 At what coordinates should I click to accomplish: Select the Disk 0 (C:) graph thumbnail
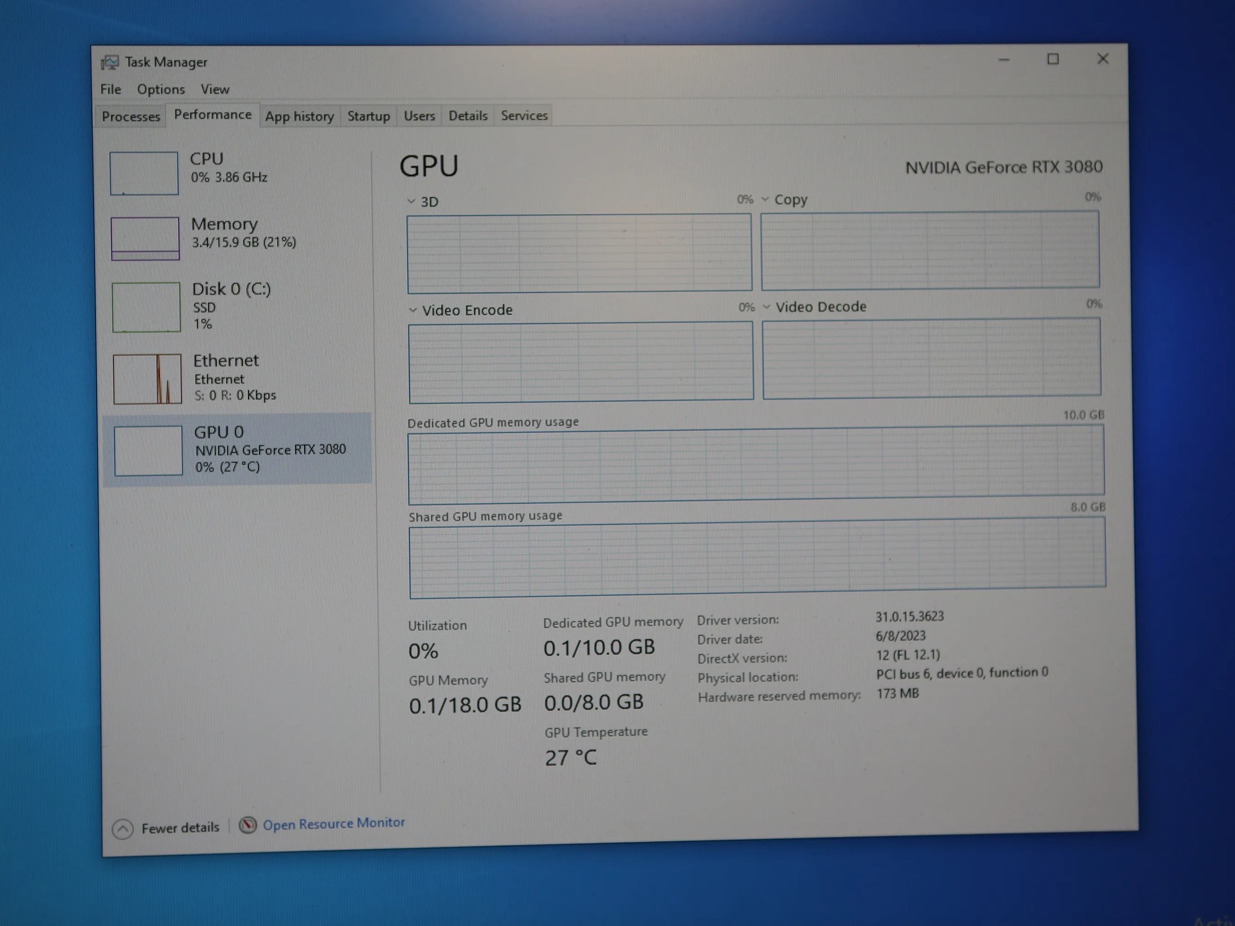[x=147, y=307]
